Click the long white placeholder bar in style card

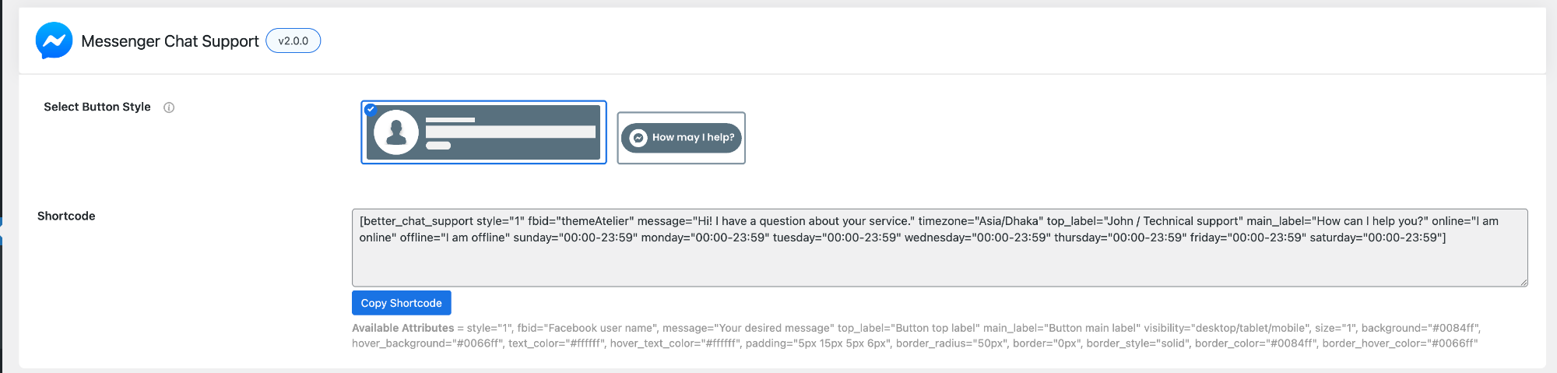(x=510, y=132)
